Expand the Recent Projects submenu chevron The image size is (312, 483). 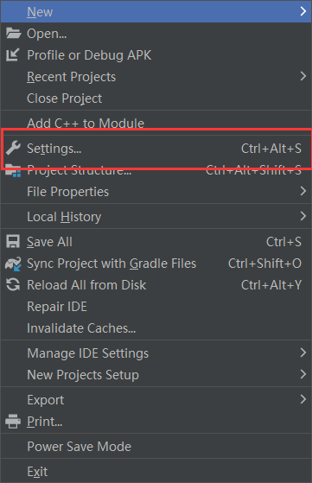point(303,76)
